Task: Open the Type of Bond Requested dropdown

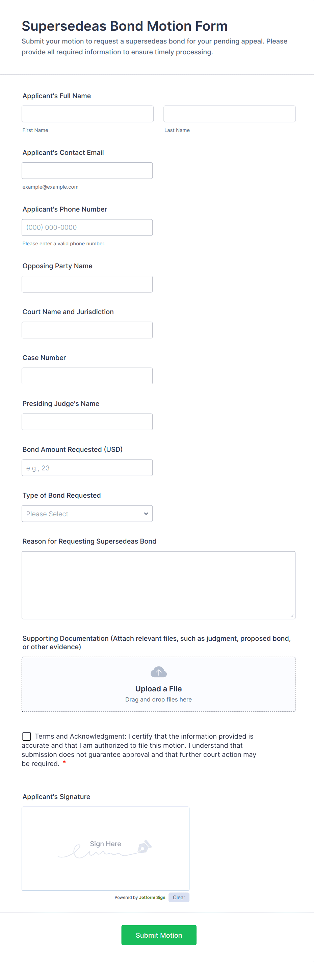Action: click(87, 514)
